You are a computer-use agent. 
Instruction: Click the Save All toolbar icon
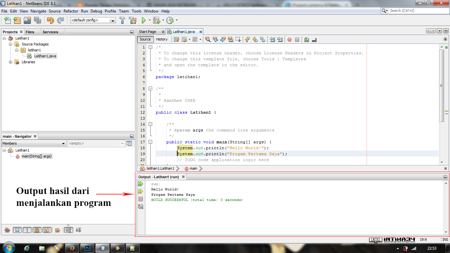pyautogui.click(x=38, y=20)
